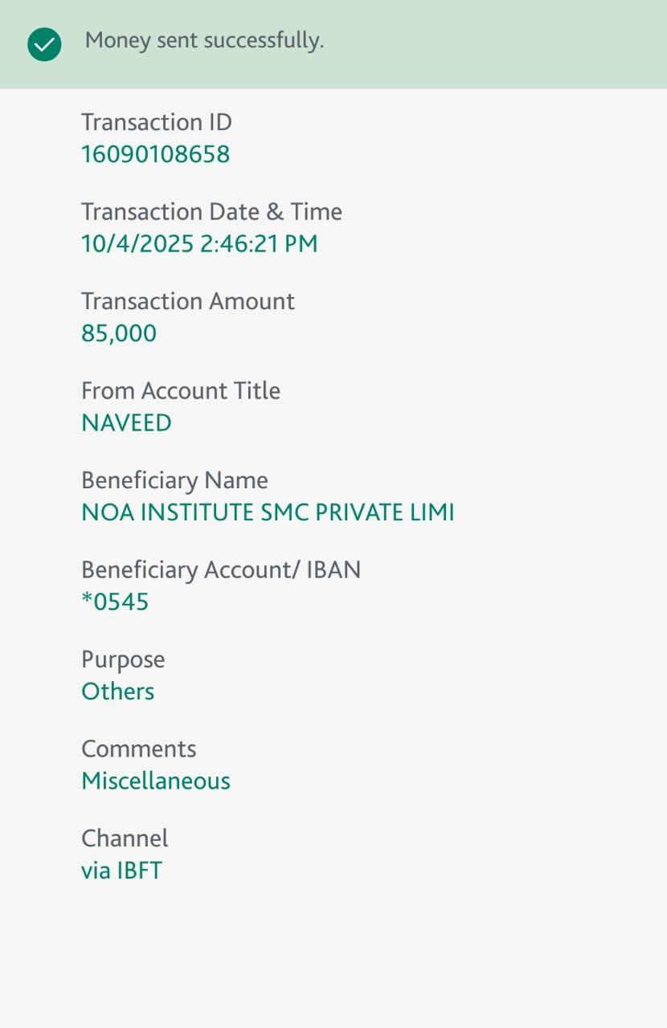667x1028 pixels.
Task: Select transaction ID number 16090108658
Action: 155,154
